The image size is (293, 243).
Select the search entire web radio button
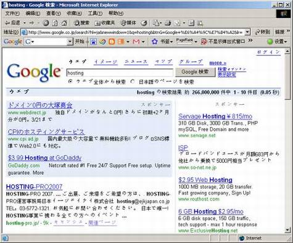coord(70,81)
